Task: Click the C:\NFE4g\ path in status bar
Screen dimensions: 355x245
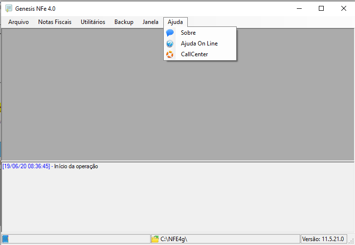Action: coord(174,239)
